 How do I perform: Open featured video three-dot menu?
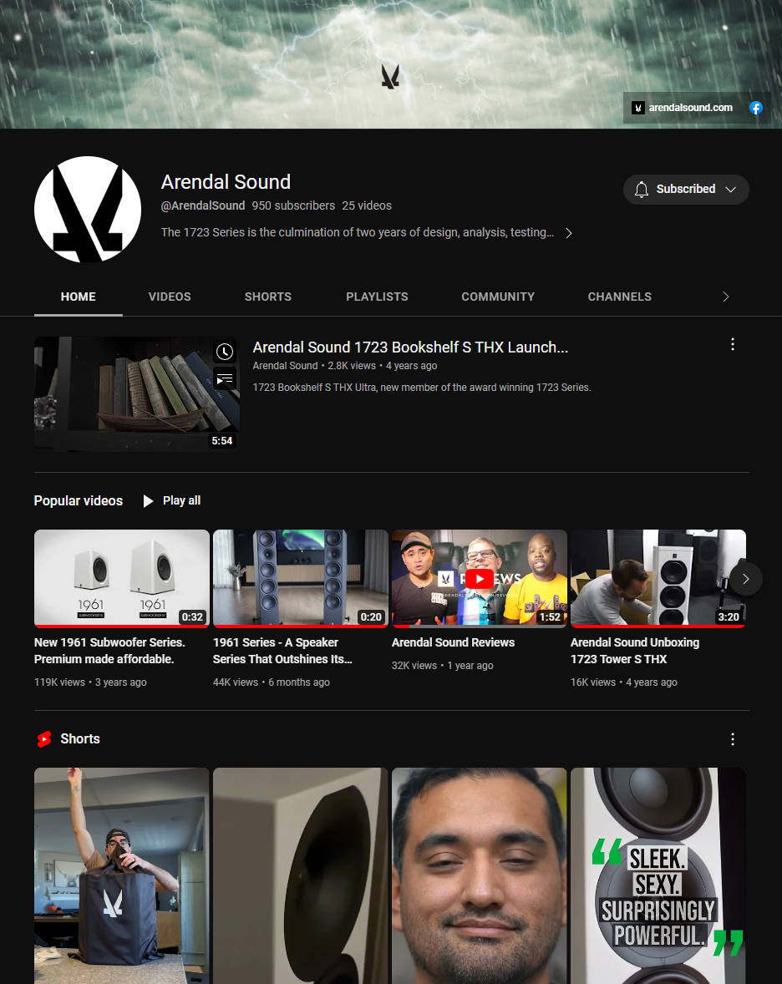[733, 344]
